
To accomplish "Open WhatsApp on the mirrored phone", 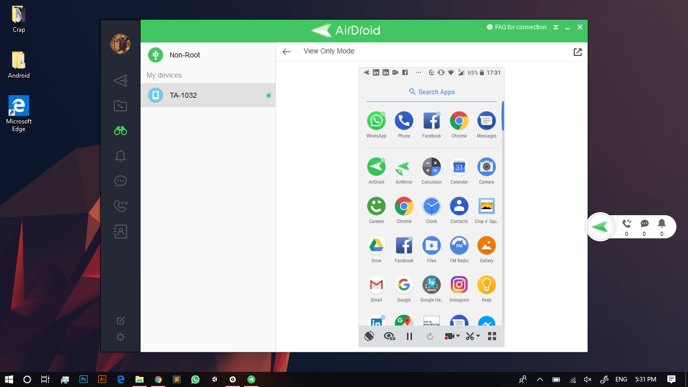I will pyautogui.click(x=376, y=124).
